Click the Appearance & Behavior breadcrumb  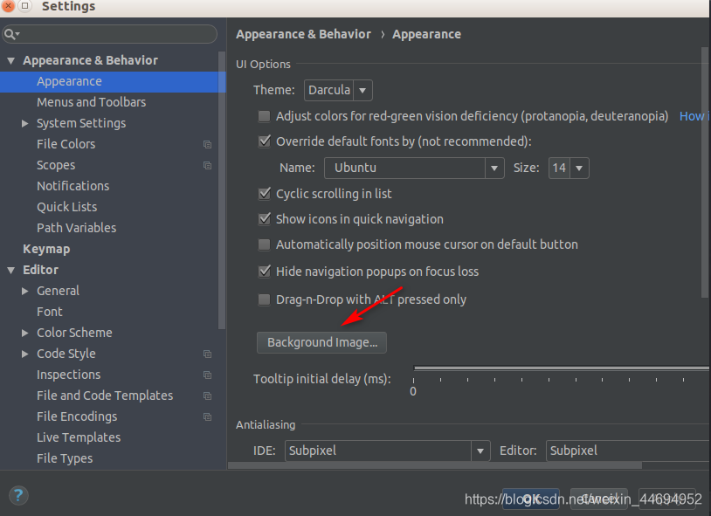coord(303,34)
